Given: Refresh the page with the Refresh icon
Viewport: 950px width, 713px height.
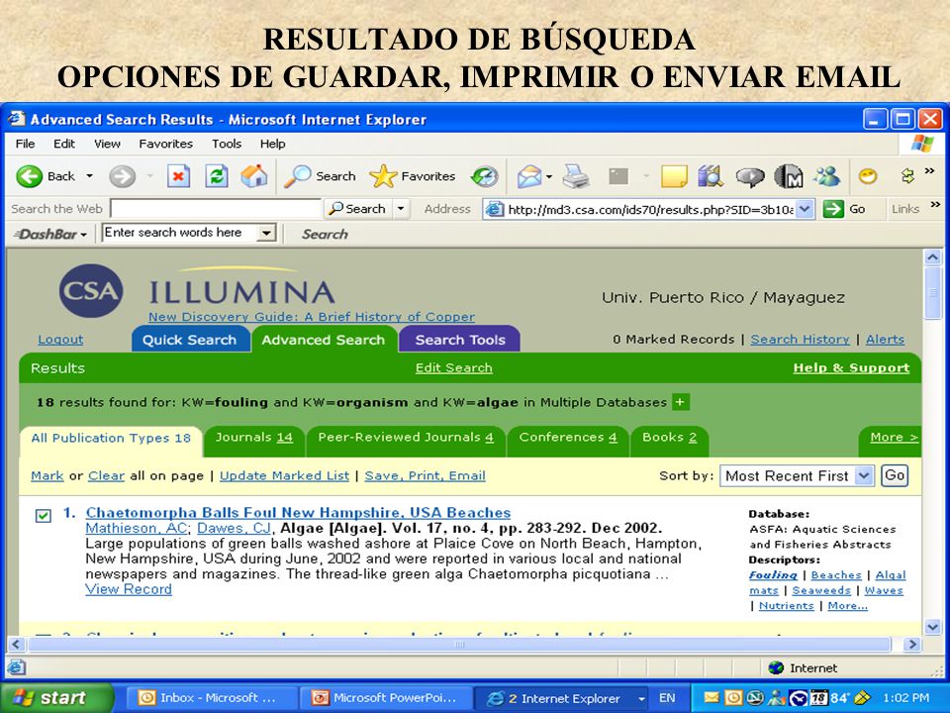Looking at the screenshot, I should click(x=217, y=176).
